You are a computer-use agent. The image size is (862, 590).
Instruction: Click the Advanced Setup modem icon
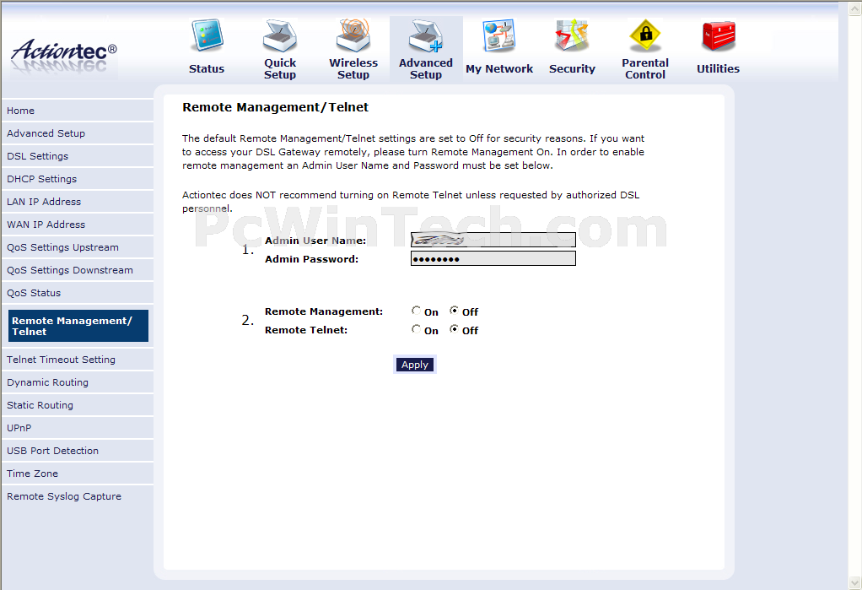[426, 35]
